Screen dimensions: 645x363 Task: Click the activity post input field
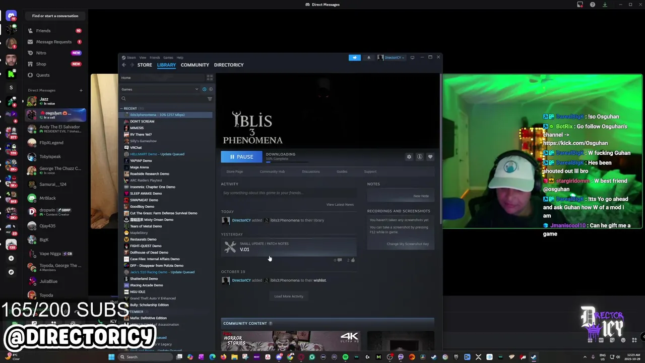288,193
